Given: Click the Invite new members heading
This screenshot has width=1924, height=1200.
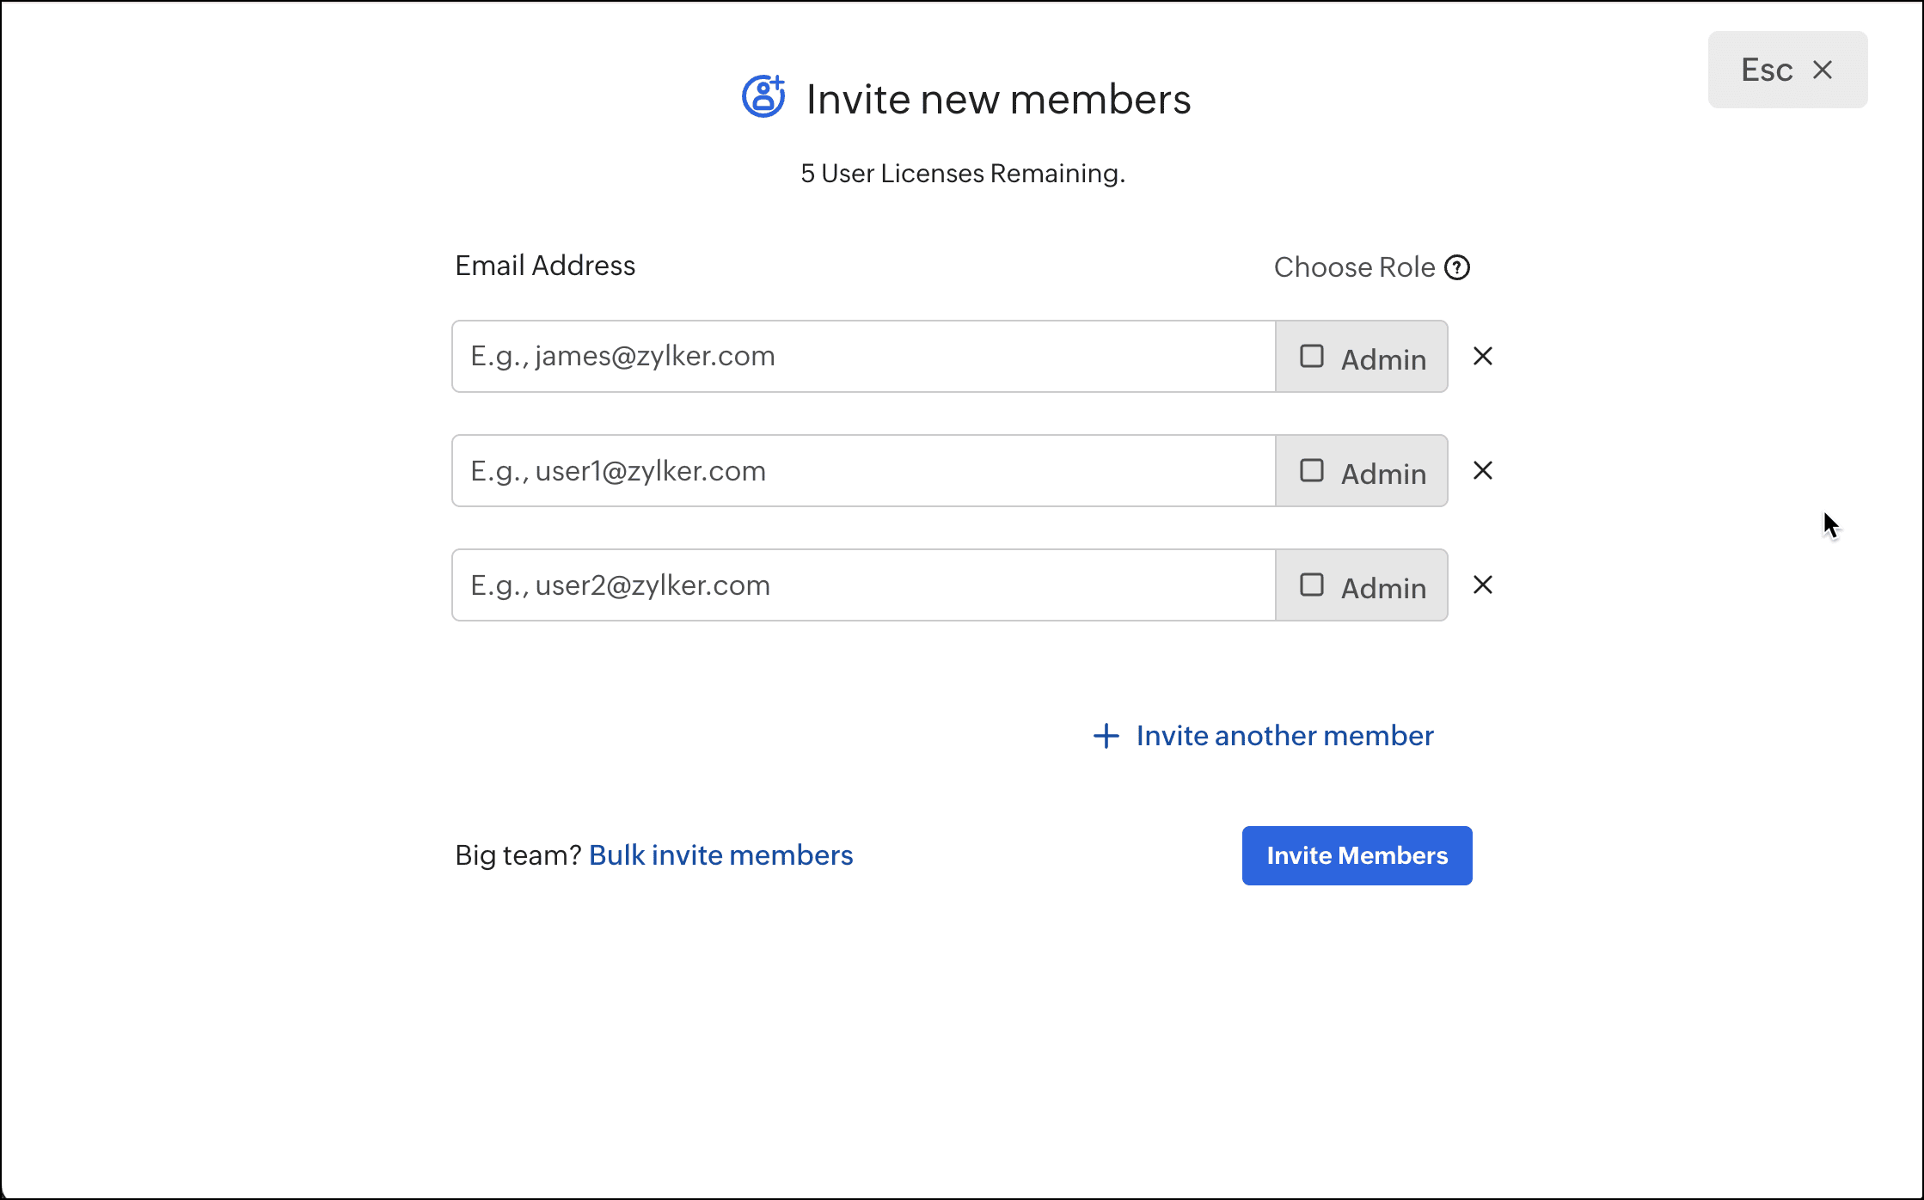Looking at the screenshot, I should pyautogui.click(x=998, y=99).
